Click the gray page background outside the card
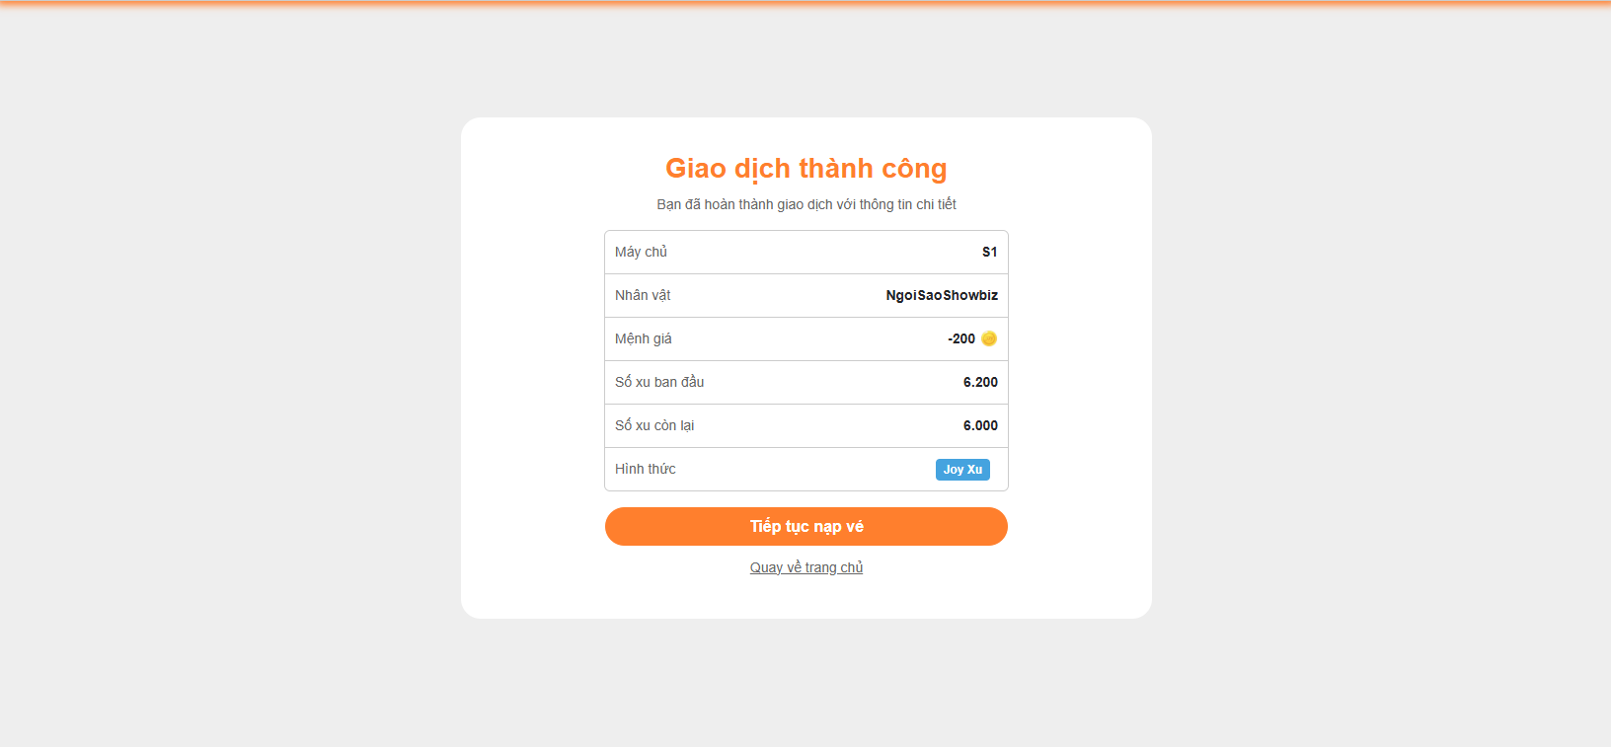1611x747 pixels. click(x=247, y=395)
